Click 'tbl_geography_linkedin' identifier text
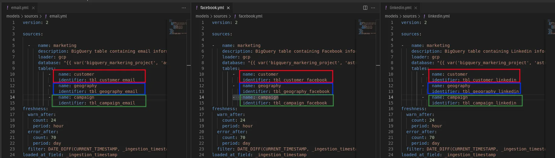555x158 pixels. (490, 92)
